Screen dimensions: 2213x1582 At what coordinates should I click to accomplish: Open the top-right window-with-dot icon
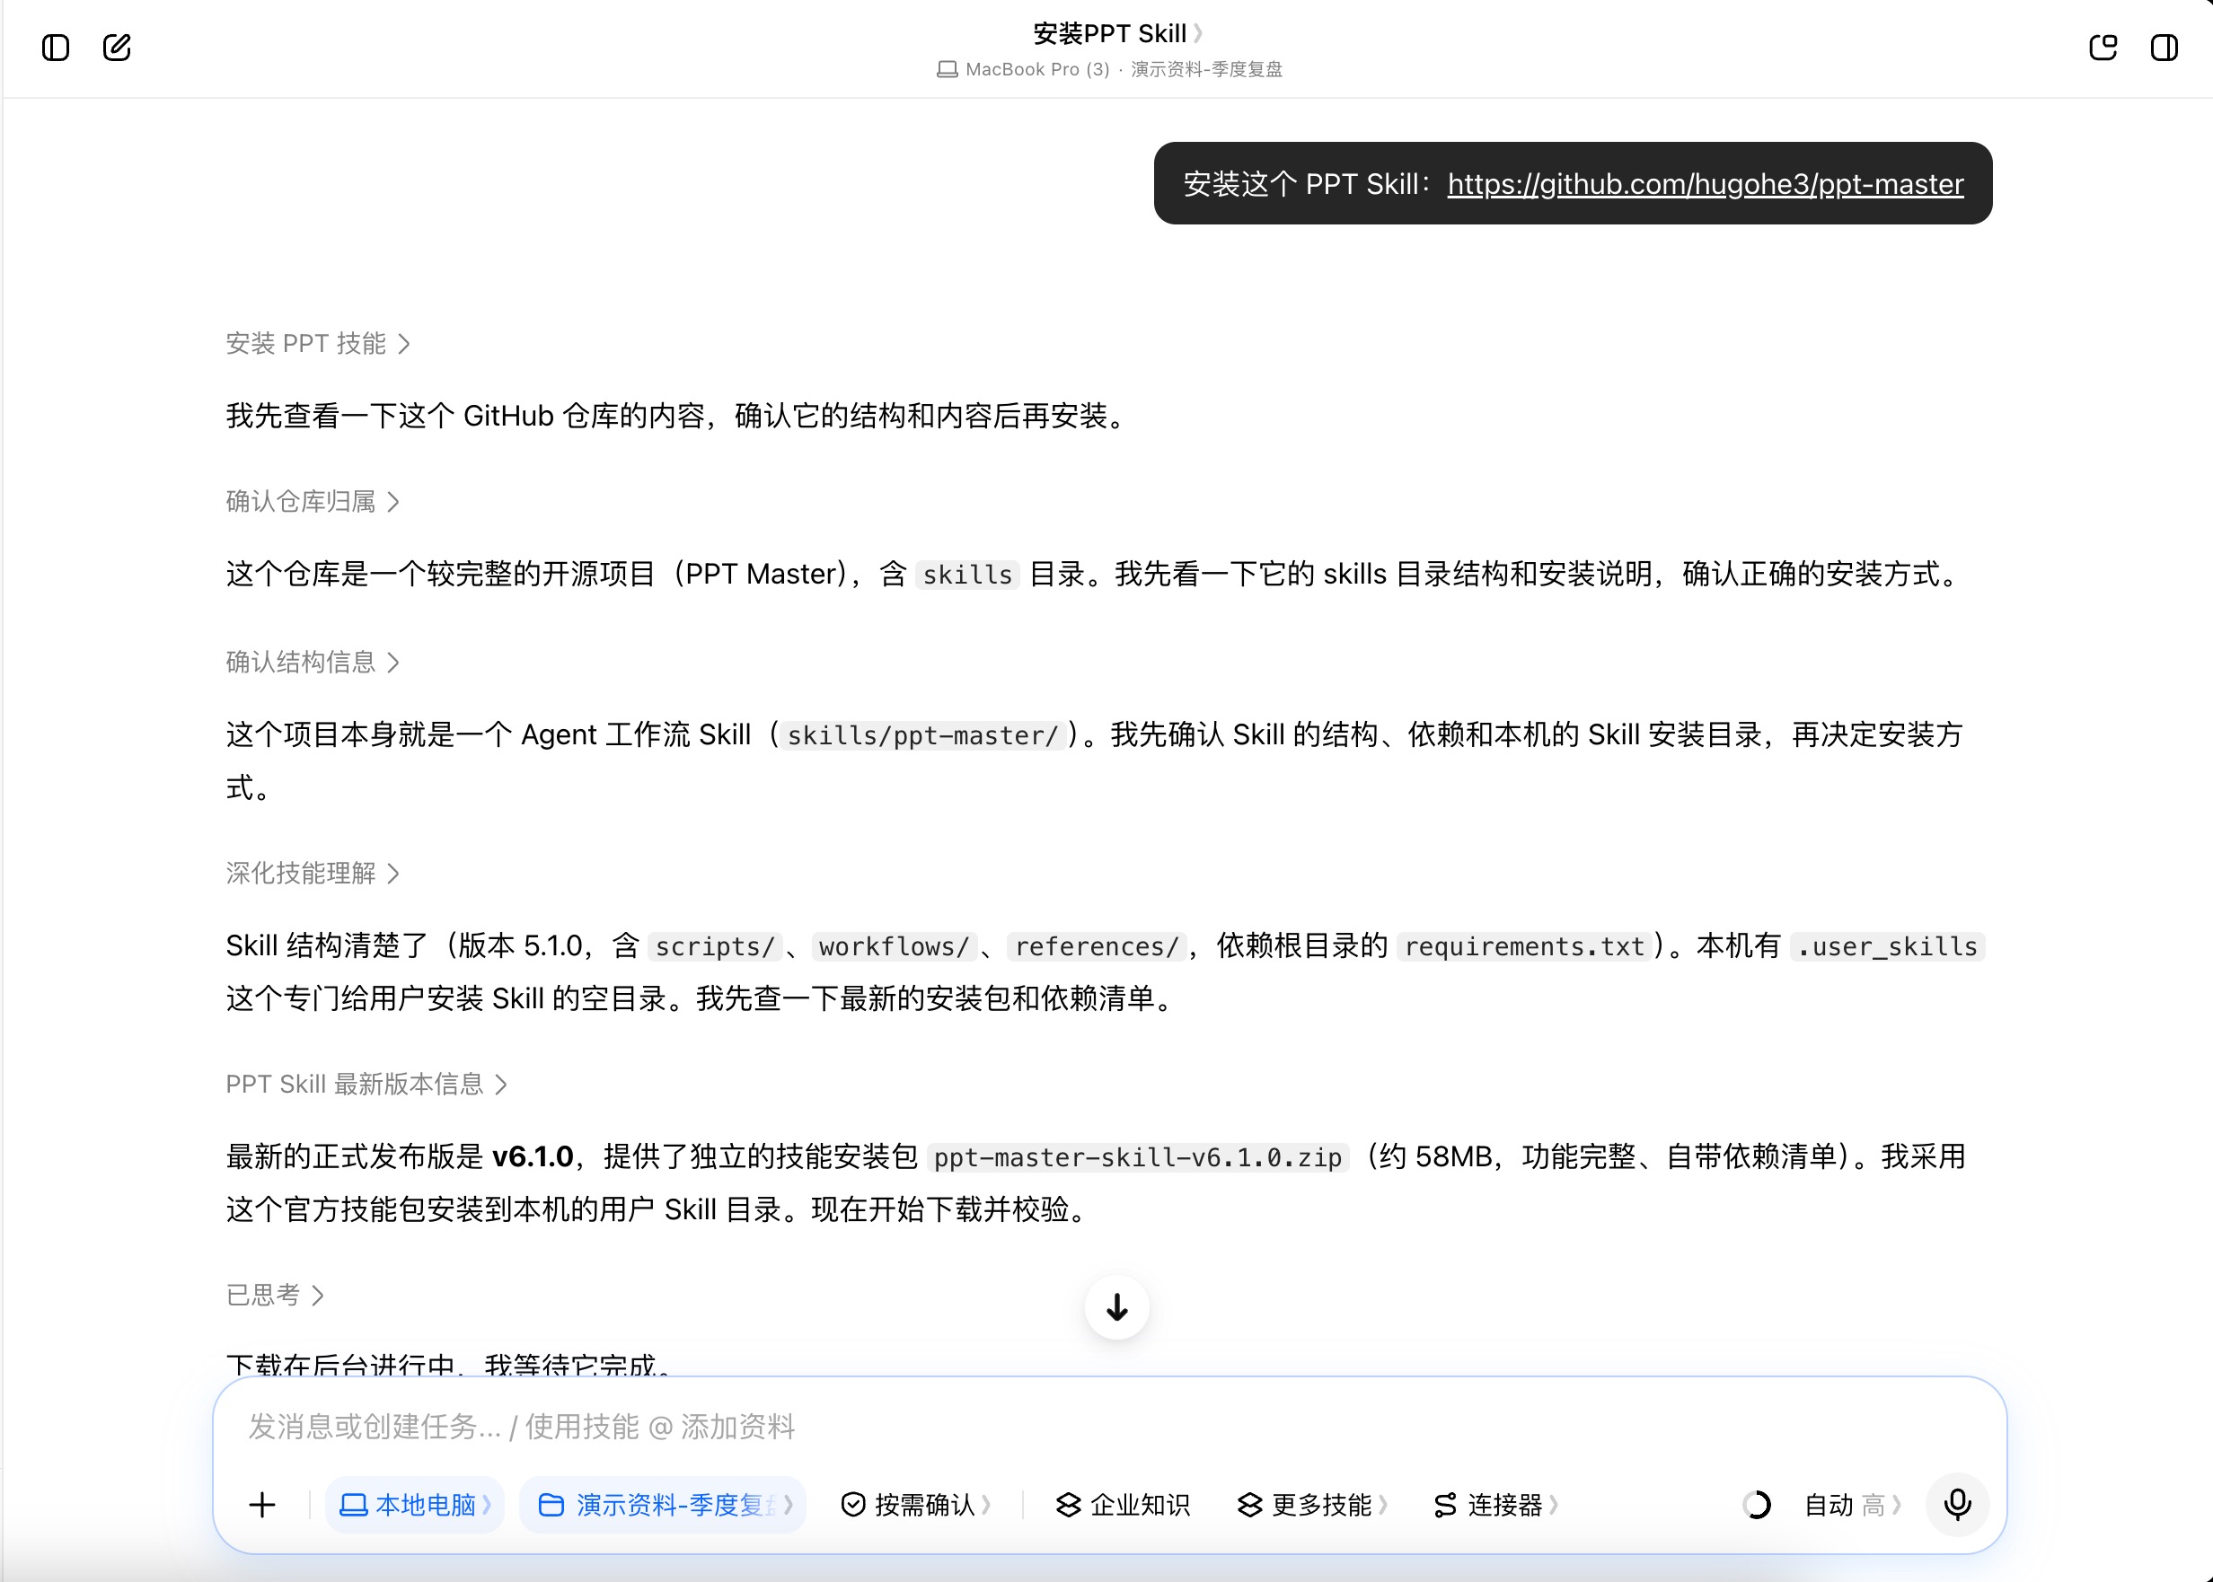[x=2103, y=48]
